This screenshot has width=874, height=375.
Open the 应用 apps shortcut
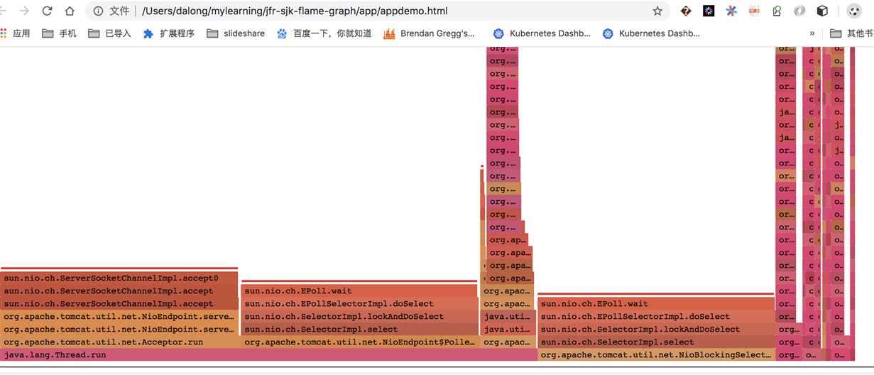click(16, 33)
